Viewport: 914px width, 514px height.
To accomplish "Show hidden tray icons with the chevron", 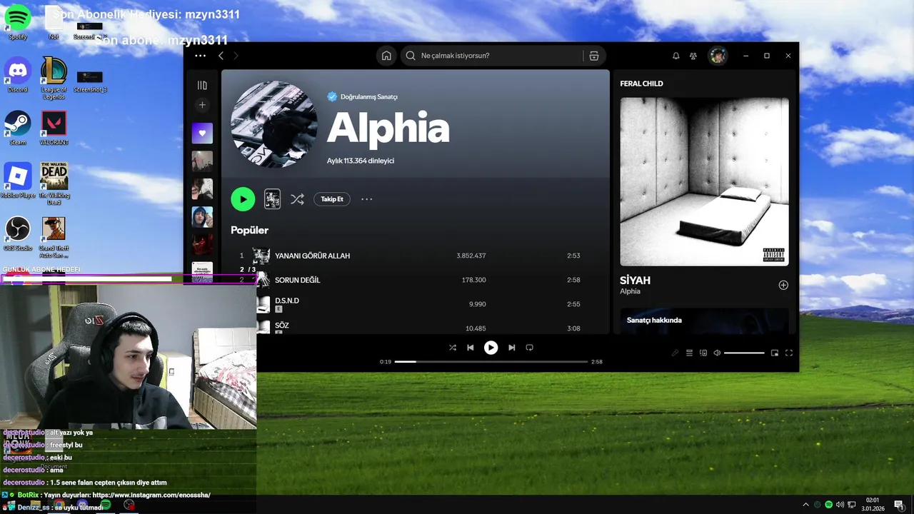I will [806, 505].
